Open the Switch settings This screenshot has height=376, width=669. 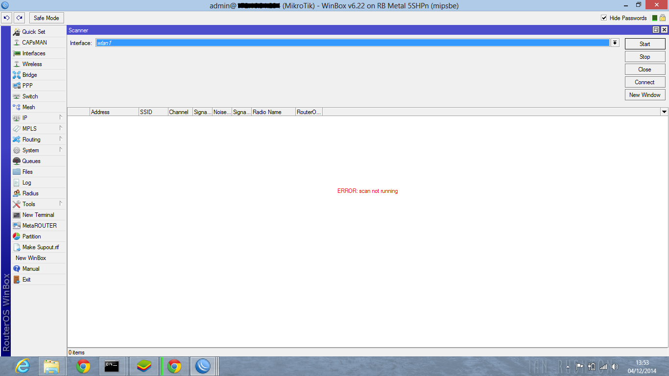(38, 96)
